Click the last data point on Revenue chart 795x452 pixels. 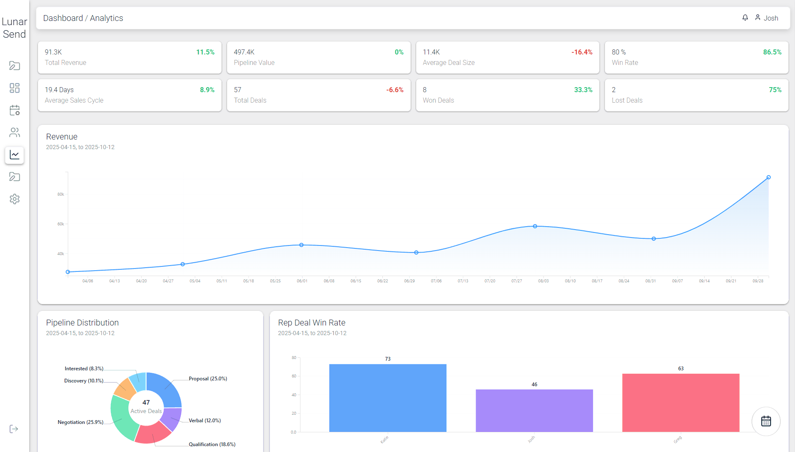point(768,178)
